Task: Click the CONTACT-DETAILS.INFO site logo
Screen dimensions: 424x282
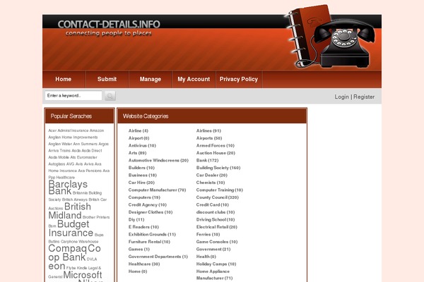Action: click(x=109, y=24)
